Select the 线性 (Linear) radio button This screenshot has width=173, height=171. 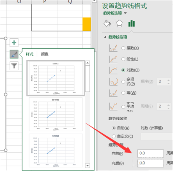(x=123, y=59)
